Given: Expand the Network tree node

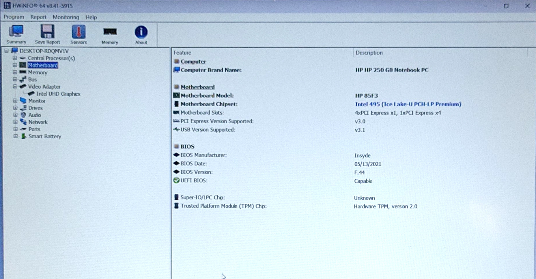Looking at the screenshot, I should [x=15, y=122].
